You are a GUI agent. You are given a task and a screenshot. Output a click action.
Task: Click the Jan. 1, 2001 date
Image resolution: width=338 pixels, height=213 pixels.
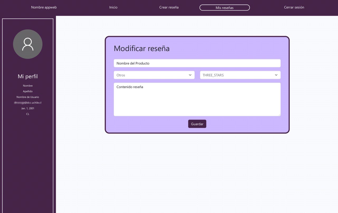click(28, 108)
